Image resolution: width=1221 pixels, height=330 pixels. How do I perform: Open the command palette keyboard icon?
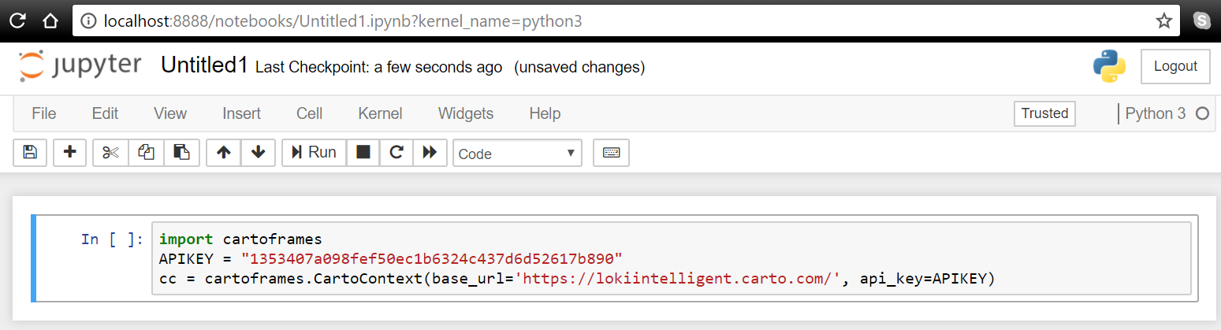611,153
